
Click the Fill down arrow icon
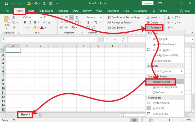169,22
